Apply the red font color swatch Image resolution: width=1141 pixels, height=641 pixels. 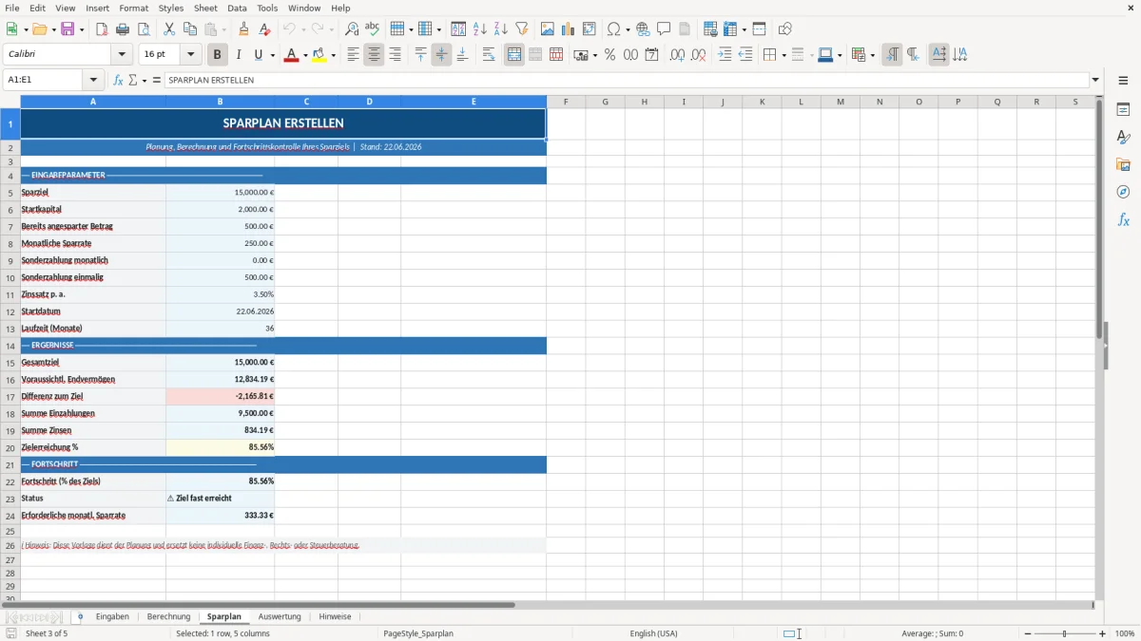point(291,55)
